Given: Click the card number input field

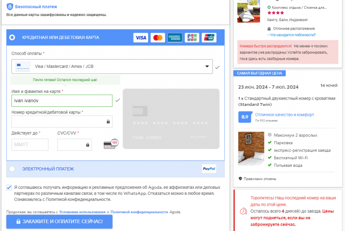Looking at the screenshot, I should point(62,121).
